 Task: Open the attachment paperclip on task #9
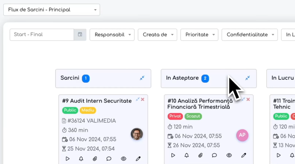coord(95,158)
